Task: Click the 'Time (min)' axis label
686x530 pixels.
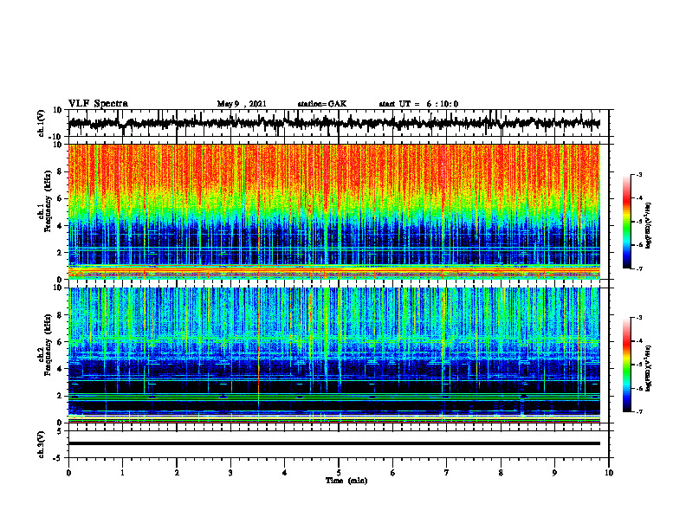Action: click(x=346, y=481)
